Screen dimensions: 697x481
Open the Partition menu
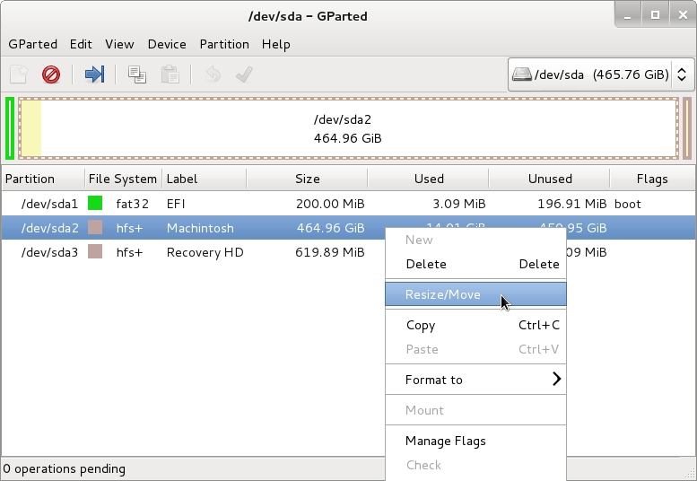tap(224, 44)
